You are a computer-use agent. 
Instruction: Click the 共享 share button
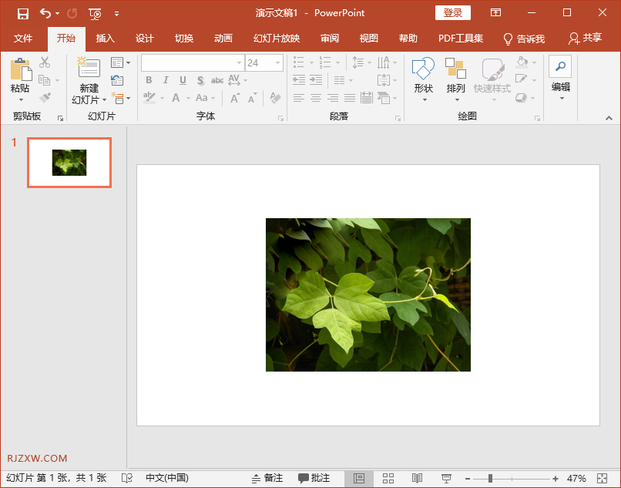(585, 39)
